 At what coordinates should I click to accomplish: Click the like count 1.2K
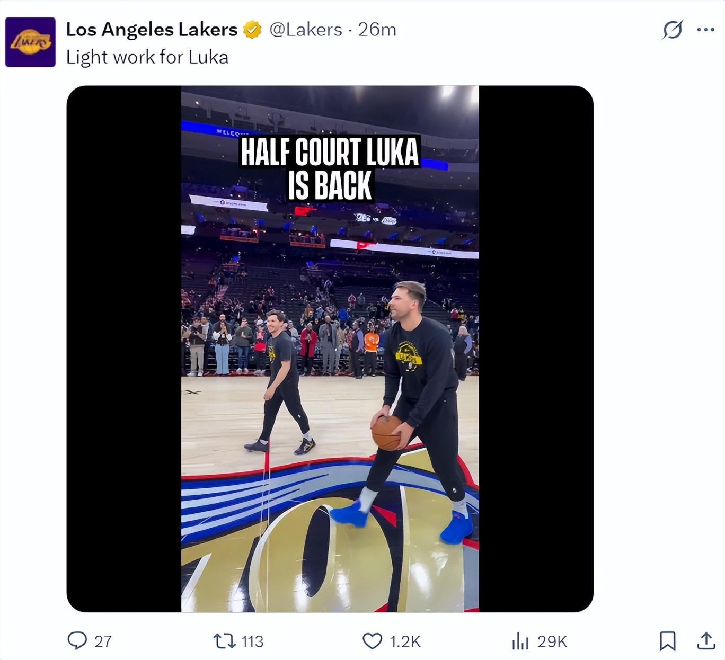coord(405,641)
